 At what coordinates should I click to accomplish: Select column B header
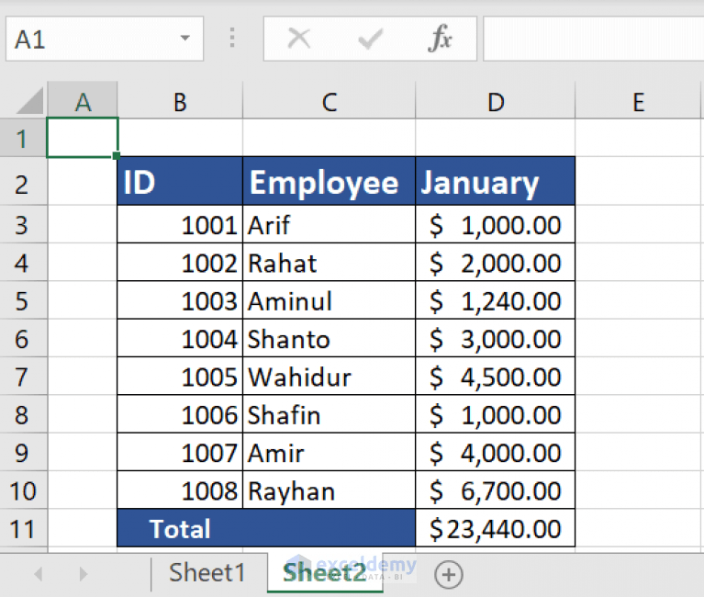180,101
